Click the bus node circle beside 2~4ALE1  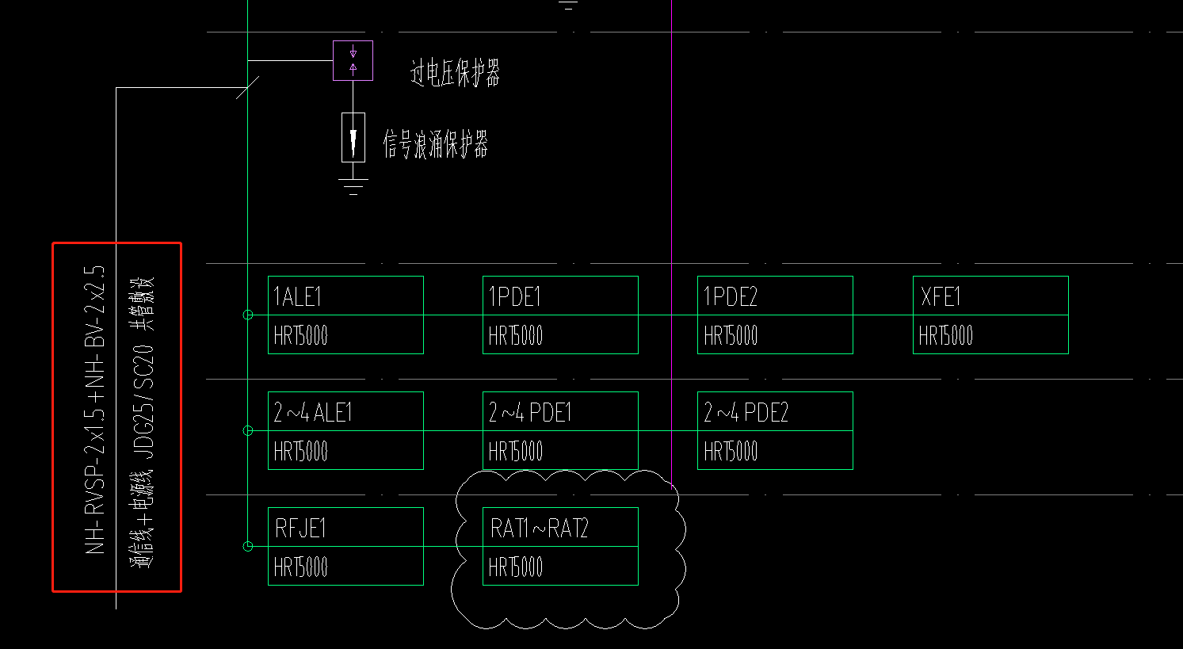click(248, 430)
